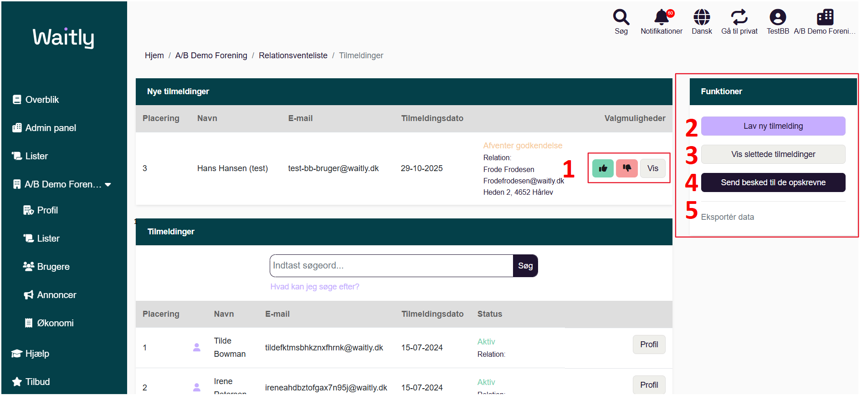The width and height of the screenshot is (862, 395).
Task: Click the Aktiv status for Tilde Bowman
Action: pyautogui.click(x=486, y=342)
